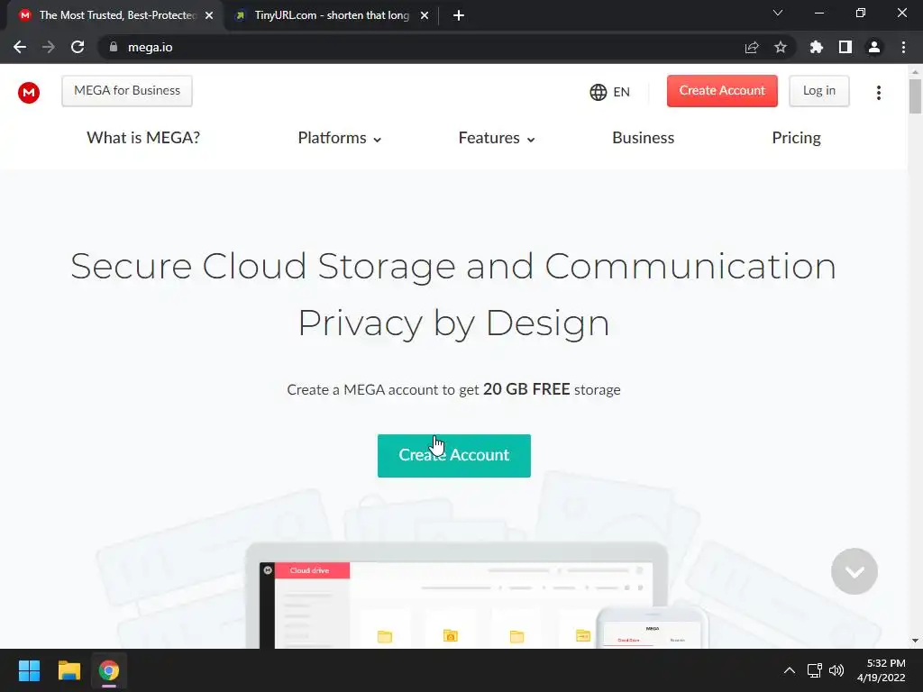
Task: Open Chrome profile avatar icon
Action: [874, 47]
